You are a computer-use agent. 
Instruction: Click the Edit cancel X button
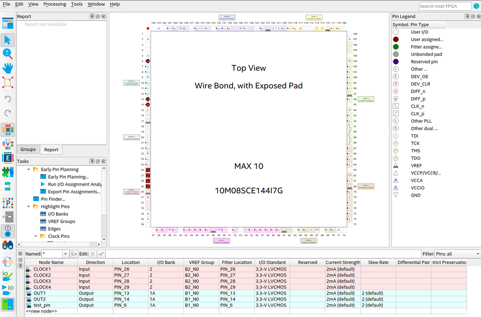tap(92, 254)
